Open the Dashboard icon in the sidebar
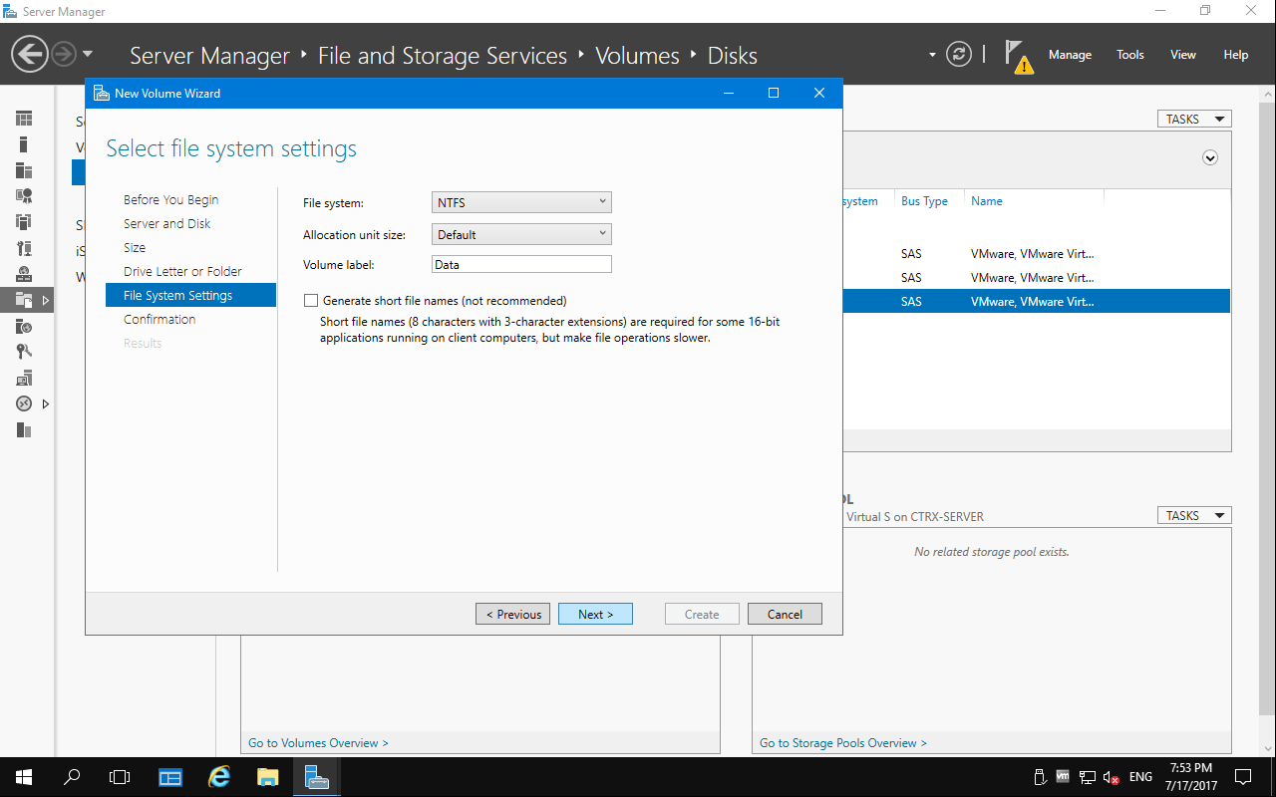Image resolution: width=1276 pixels, height=797 pixels. [x=24, y=119]
